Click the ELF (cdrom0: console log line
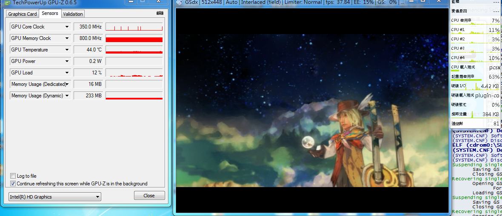This screenshot has height=216, width=502. (477, 145)
